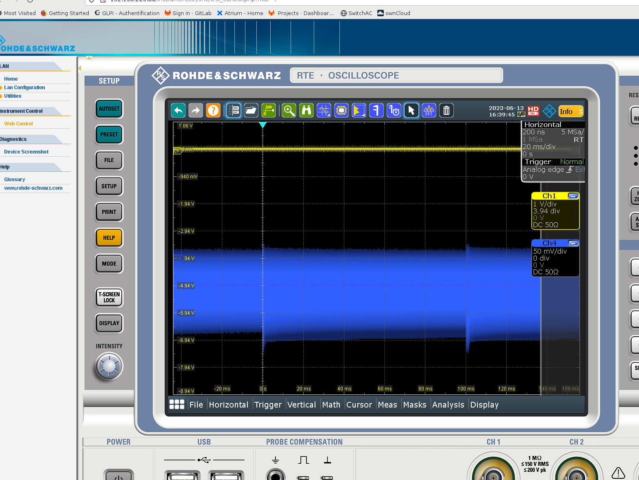Activate the FFT analysis icon
Screen dimensions: 639x480
[429, 110]
